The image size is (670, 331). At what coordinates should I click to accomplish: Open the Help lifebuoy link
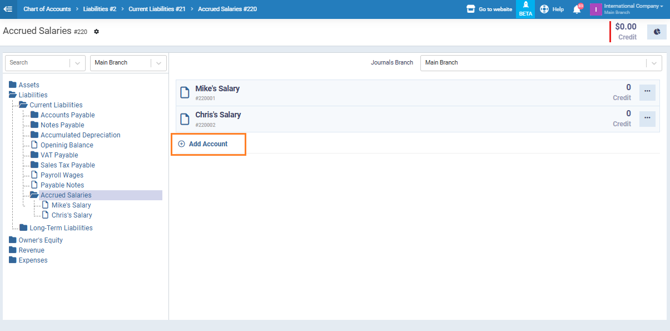tap(552, 9)
